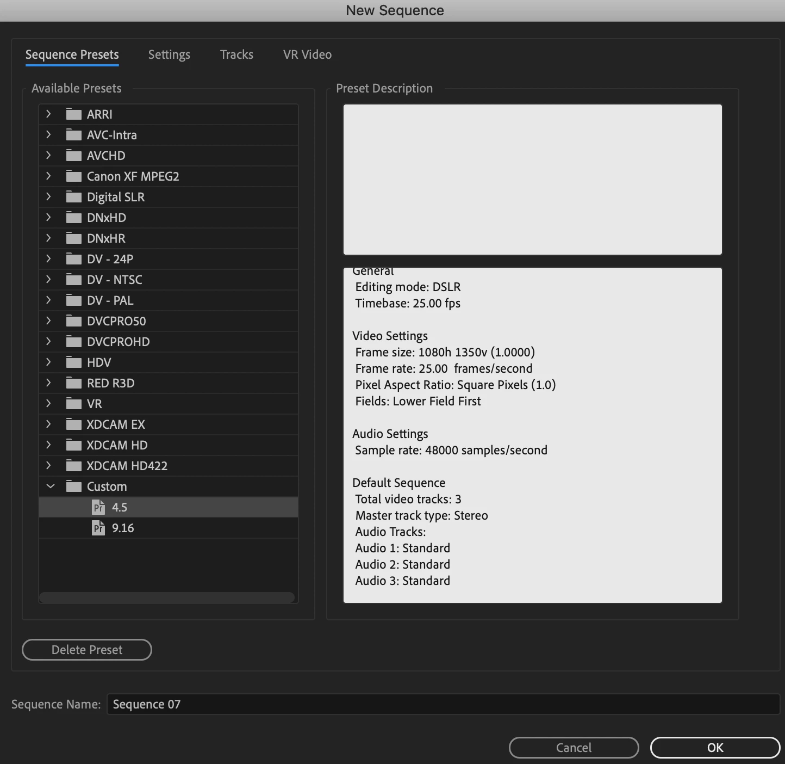Expand the XDCAM HD422 presets chevron
Image resolution: width=785 pixels, height=764 pixels.
click(x=48, y=465)
